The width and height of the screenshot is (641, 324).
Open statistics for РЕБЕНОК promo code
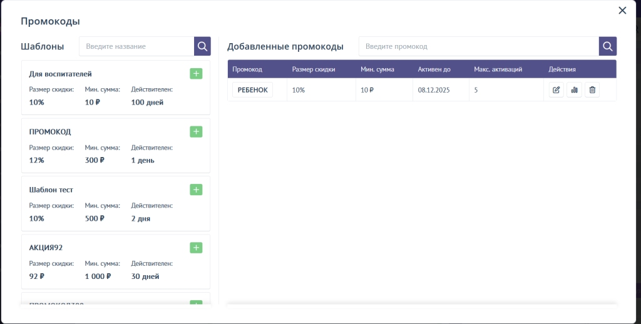coord(574,90)
